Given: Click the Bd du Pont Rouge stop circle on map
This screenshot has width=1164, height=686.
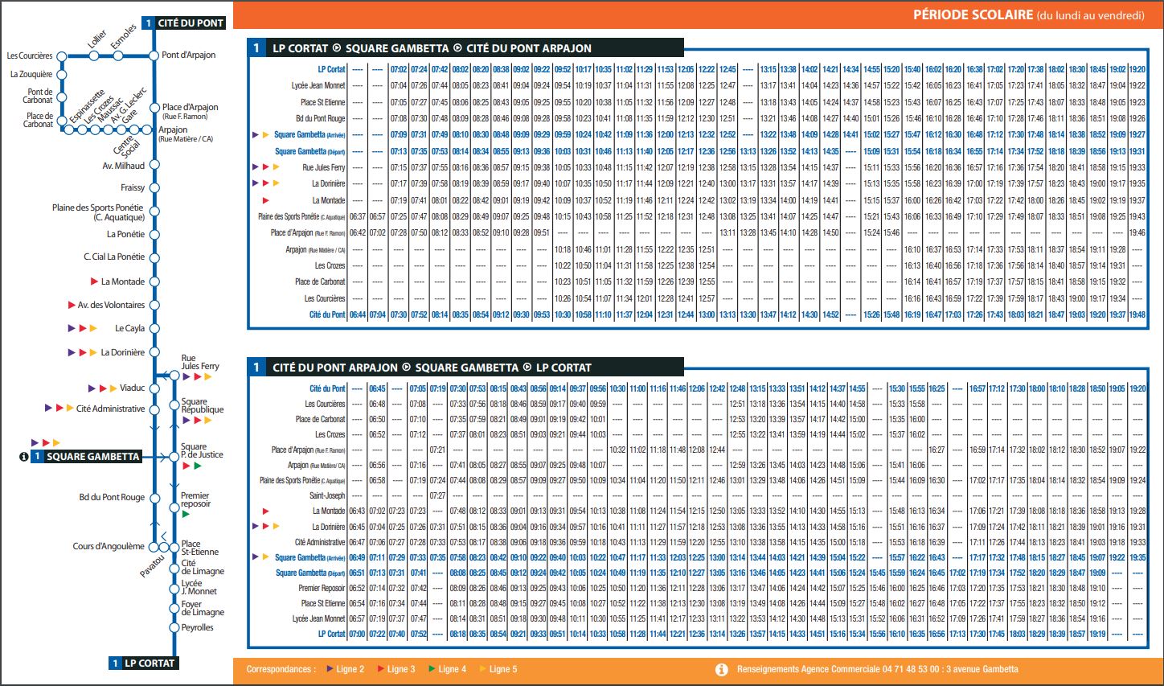Looking at the screenshot, I should (x=154, y=498).
